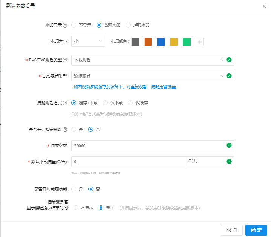Open the G/天 unit dropdown
The height and width of the screenshot is (237, 271).
coord(205,162)
